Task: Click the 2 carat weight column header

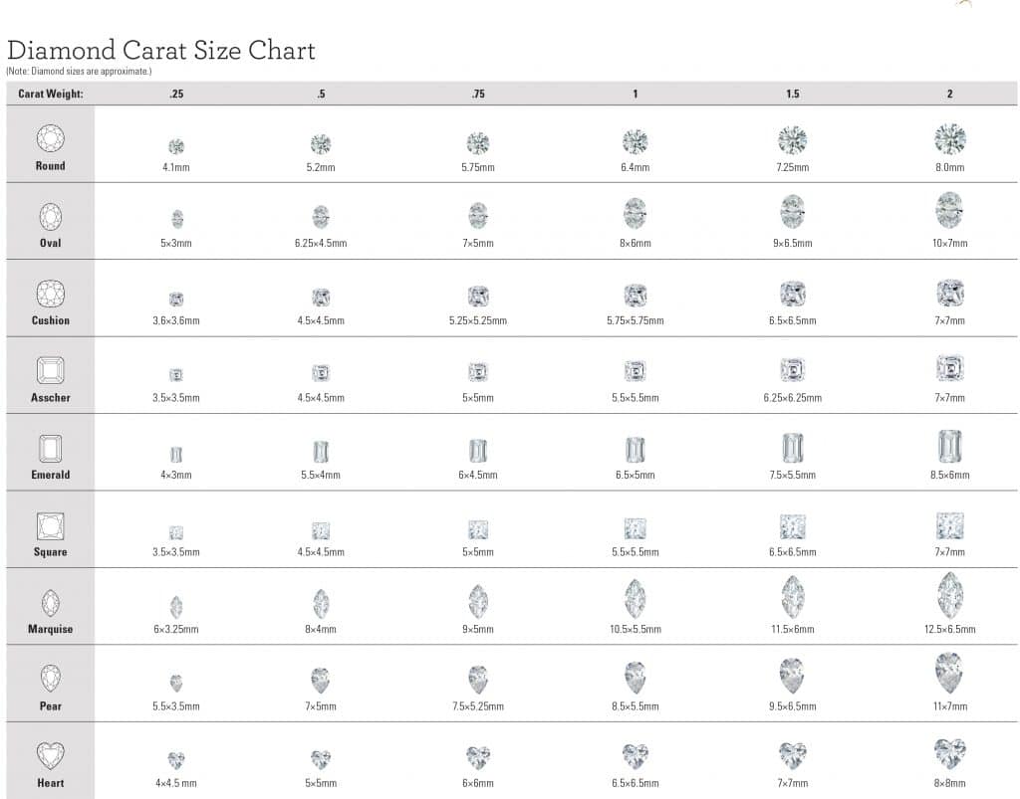Action: coord(949,92)
